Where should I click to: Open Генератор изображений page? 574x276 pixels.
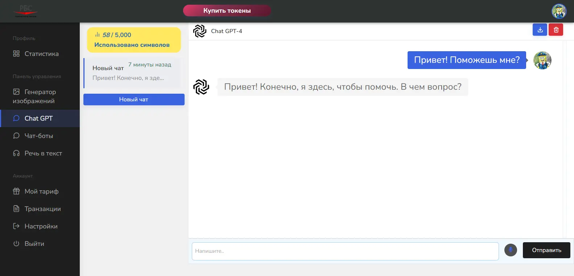coord(40,96)
